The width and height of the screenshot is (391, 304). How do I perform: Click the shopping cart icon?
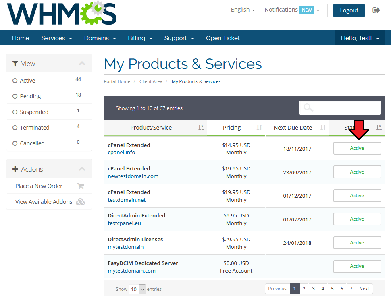tap(81, 186)
